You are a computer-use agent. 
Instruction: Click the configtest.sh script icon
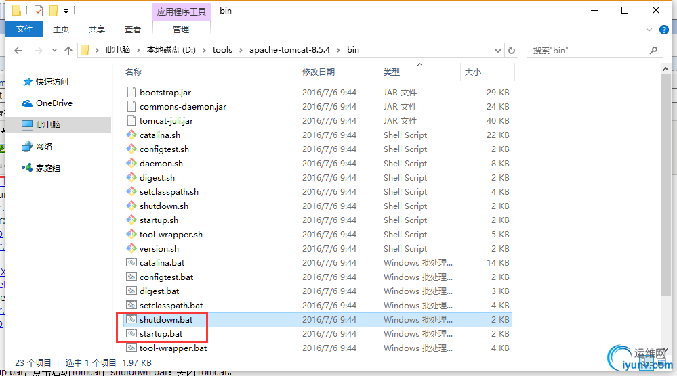[131, 149]
